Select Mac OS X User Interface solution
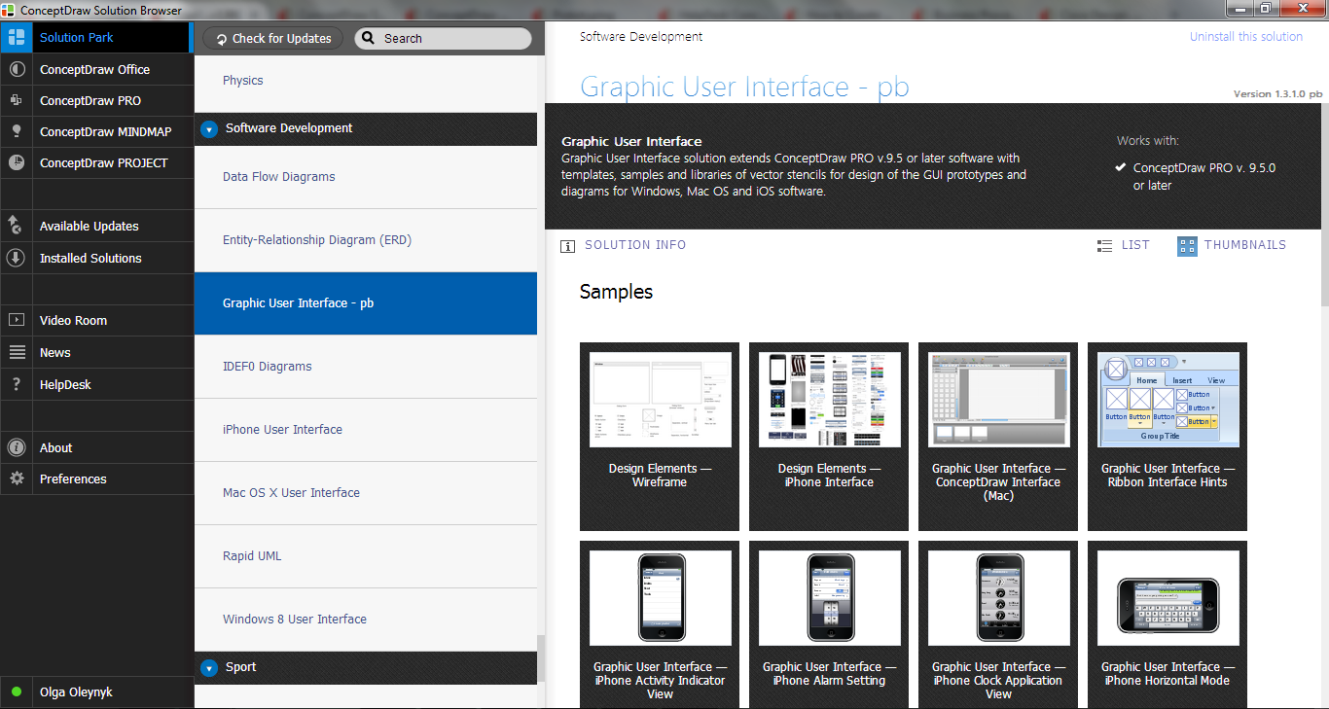The width and height of the screenshot is (1329, 709). point(366,493)
